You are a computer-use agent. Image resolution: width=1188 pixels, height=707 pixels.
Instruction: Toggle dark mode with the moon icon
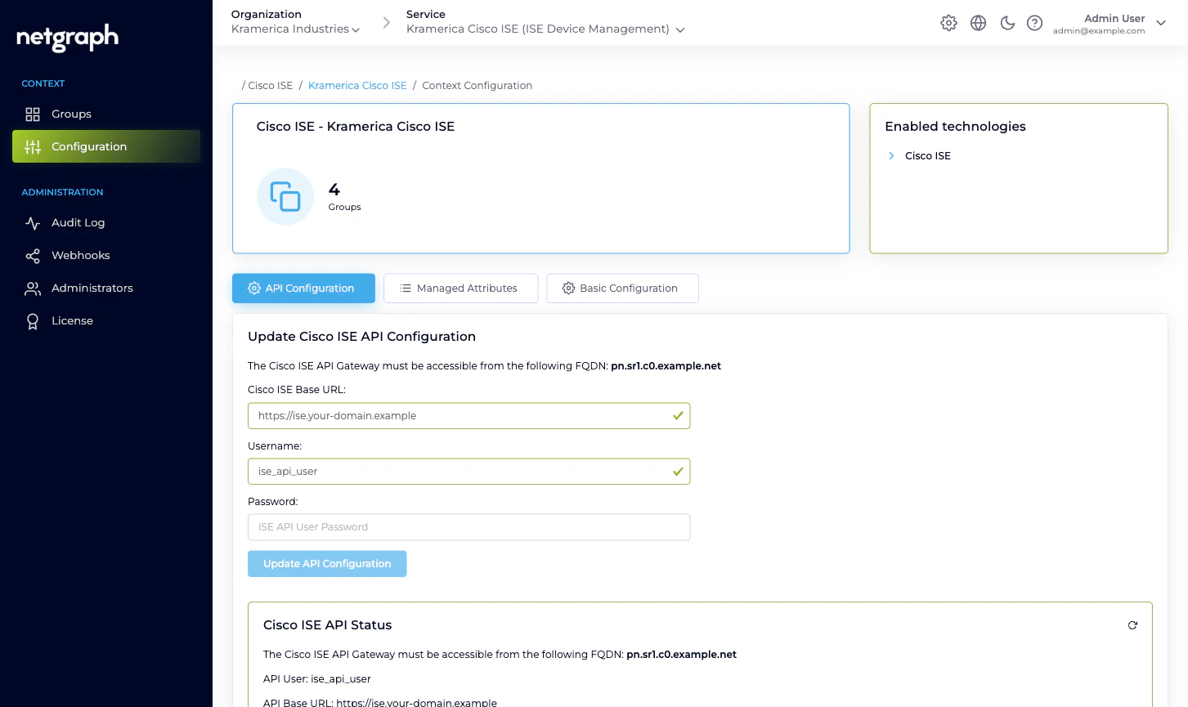(1007, 23)
